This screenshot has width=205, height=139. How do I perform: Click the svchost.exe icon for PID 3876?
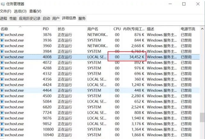2,35
